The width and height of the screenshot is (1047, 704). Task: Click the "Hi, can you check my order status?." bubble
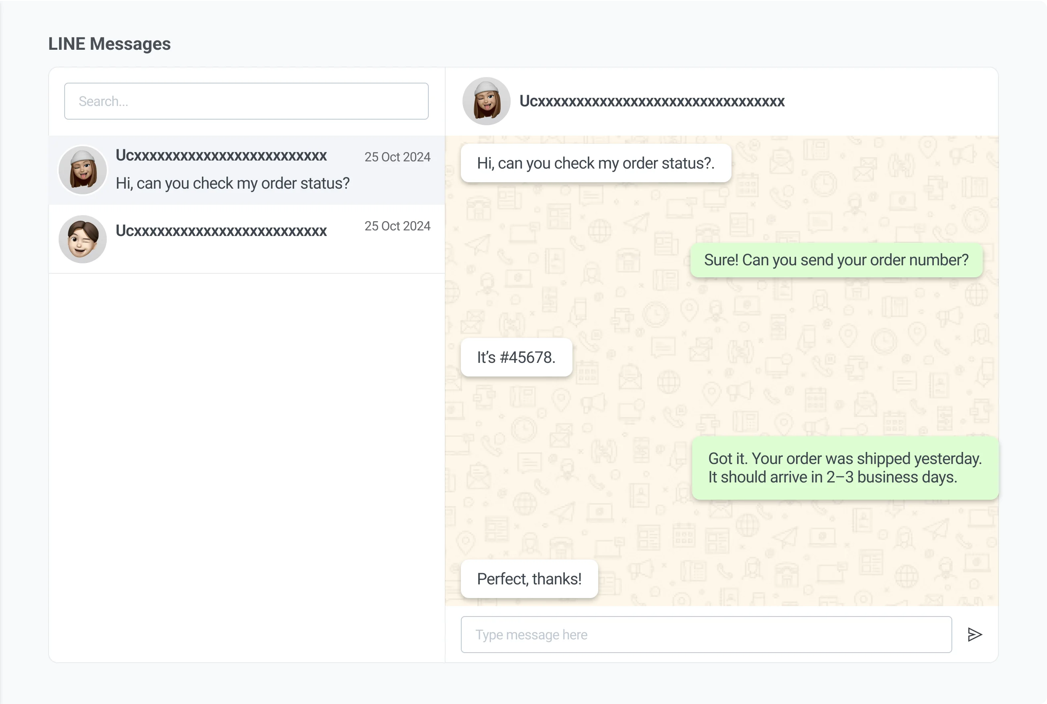(x=595, y=163)
